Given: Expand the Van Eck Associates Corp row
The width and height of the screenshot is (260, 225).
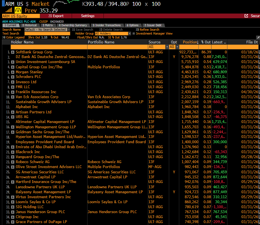Looking at the screenshot, I should click(13, 97).
